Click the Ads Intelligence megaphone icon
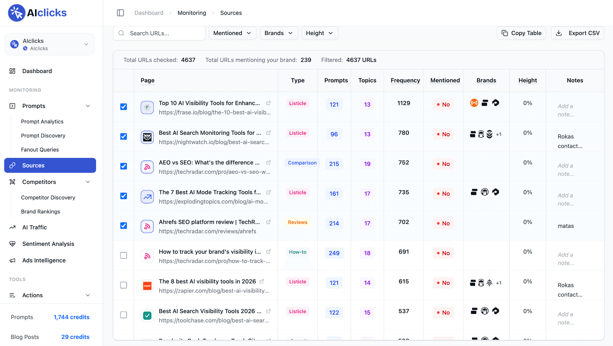 (x=12, y=260)
